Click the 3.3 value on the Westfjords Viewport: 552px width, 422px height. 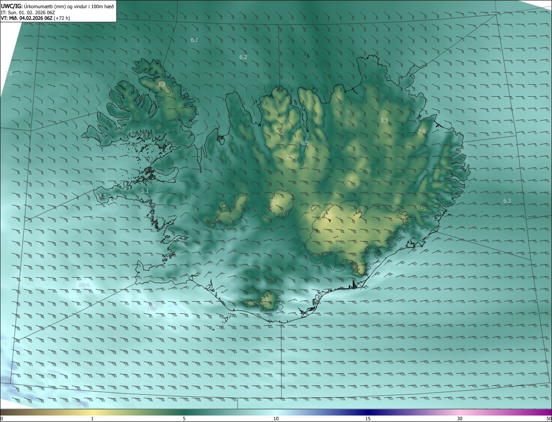click(161, 84)
